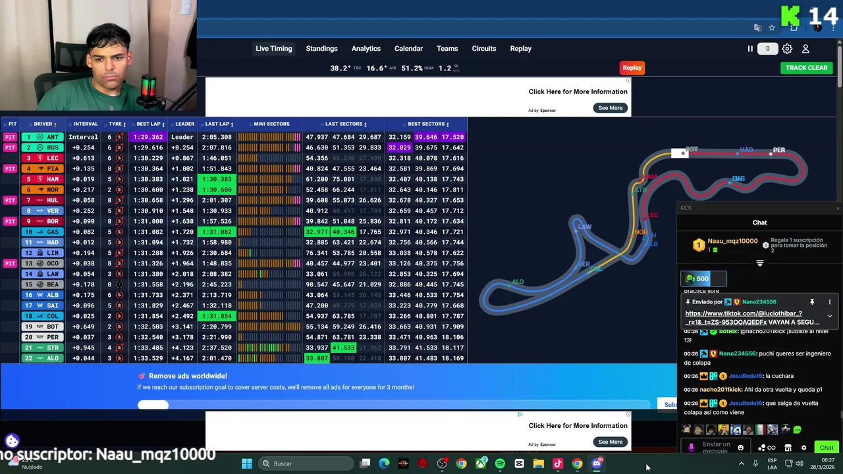843x474 pixels.
Task: Open Spotify from the taskbar
Action: point(500,463)
